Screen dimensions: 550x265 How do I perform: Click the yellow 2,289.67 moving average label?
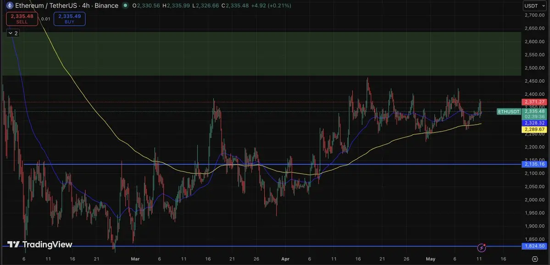click(x=534, y=129)
